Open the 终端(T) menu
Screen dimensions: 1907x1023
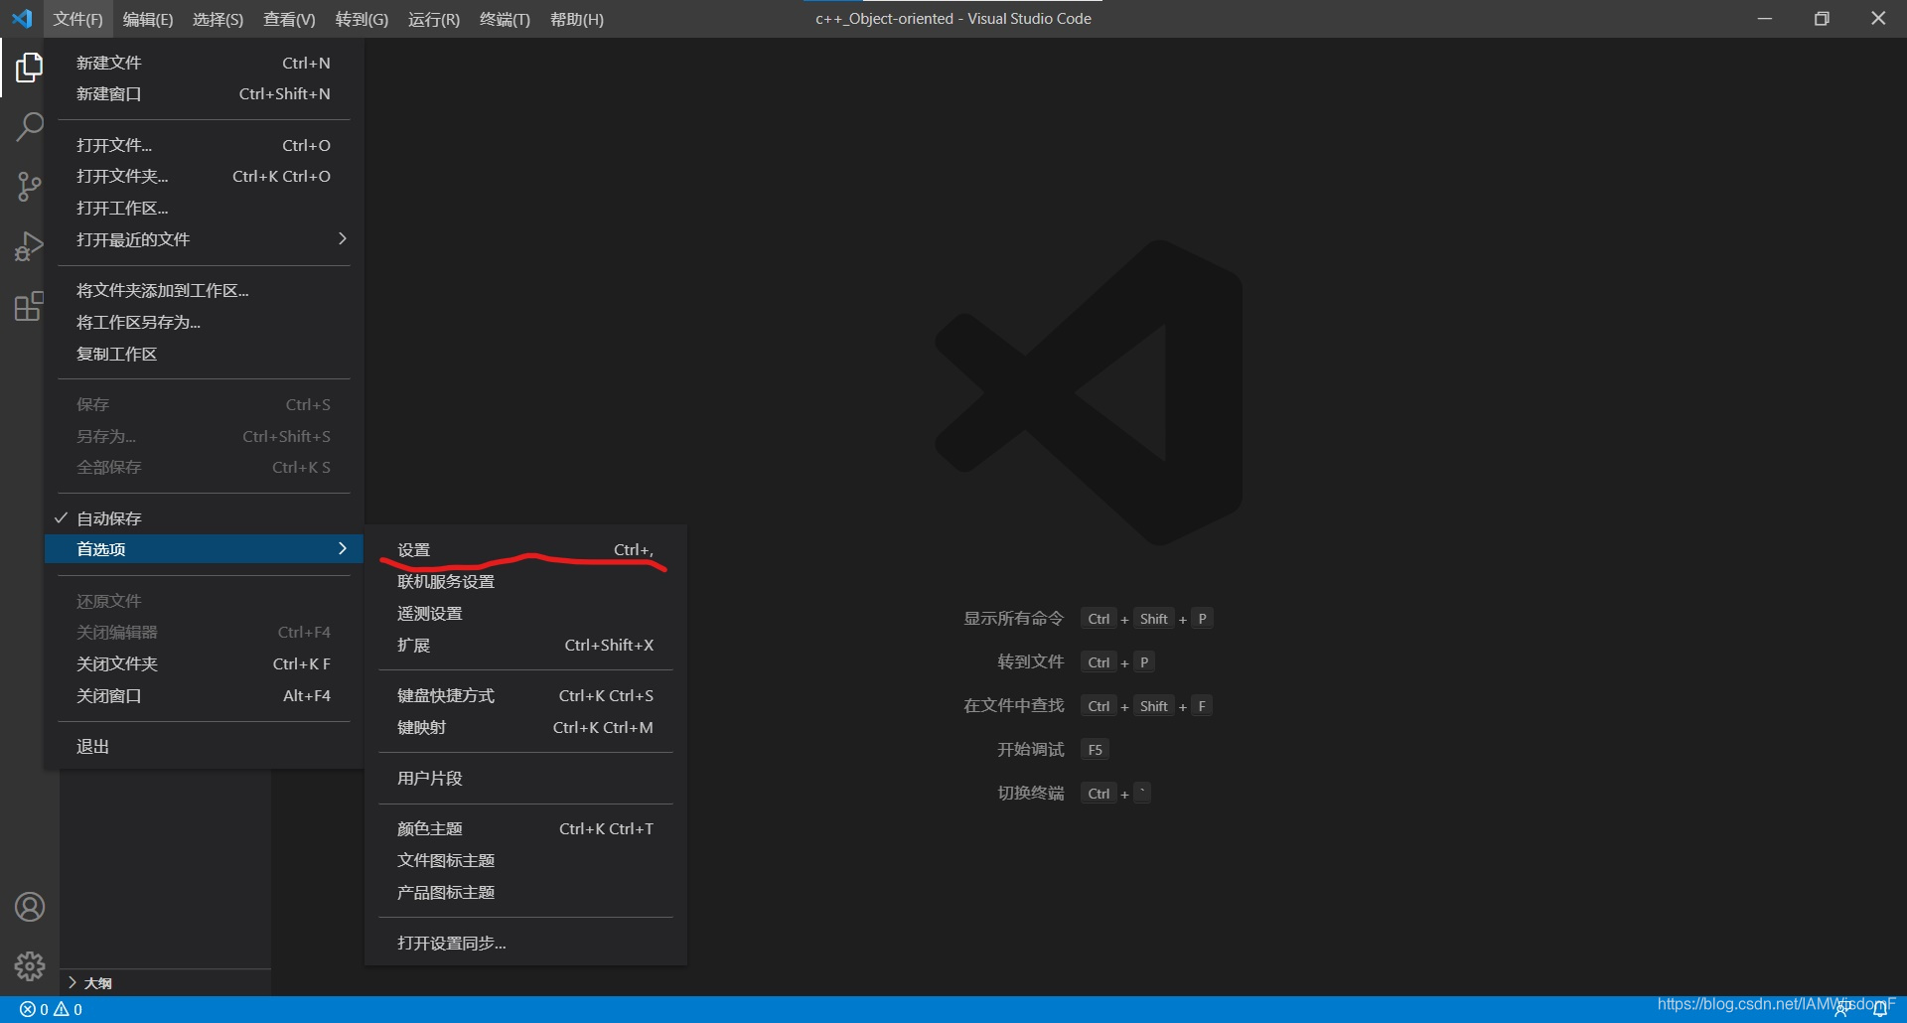click(505, 19)
